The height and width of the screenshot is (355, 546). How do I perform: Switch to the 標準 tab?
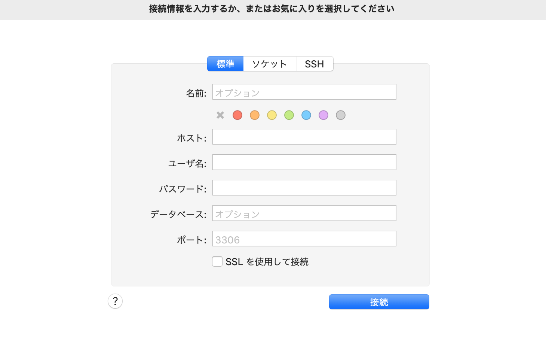(226, 64)
